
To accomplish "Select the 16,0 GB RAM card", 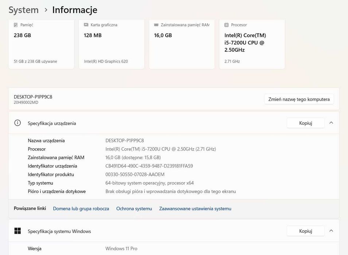I will point(182,44).
